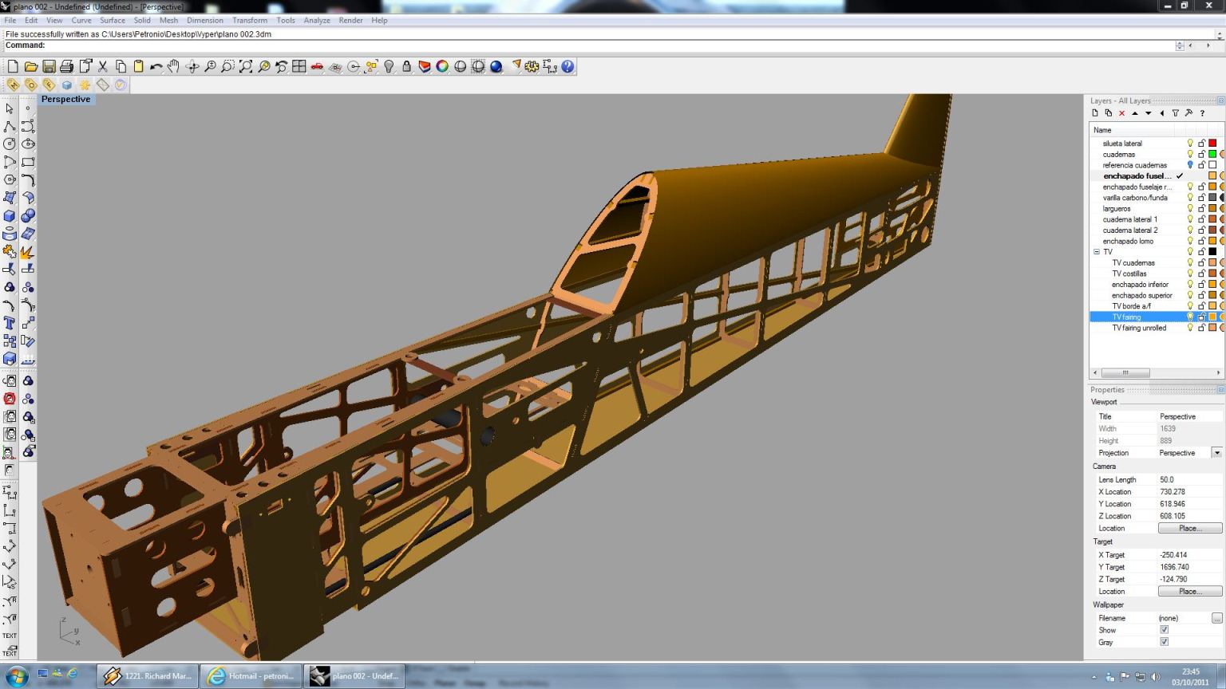Click the Text object tool
The image size is (1226, 689).
pyautogui.click(x=10, y=323)
